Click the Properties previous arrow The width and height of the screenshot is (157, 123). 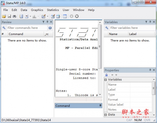[112, 75]
